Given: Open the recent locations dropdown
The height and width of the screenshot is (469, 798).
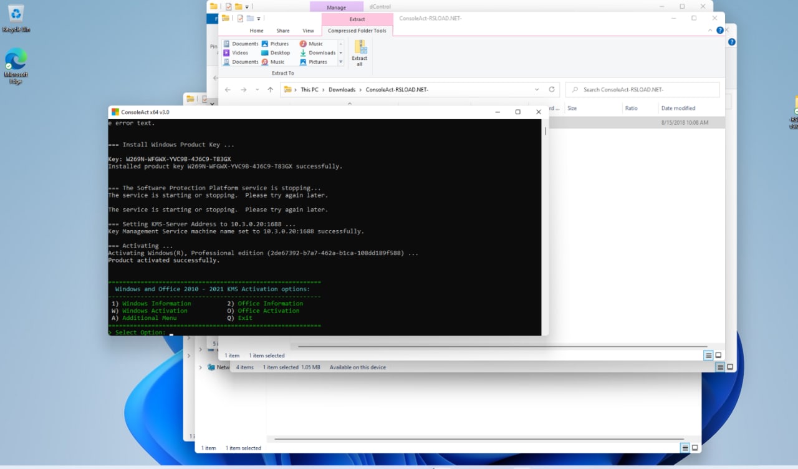Looking at the screenshot, I should tap(257, 90).
